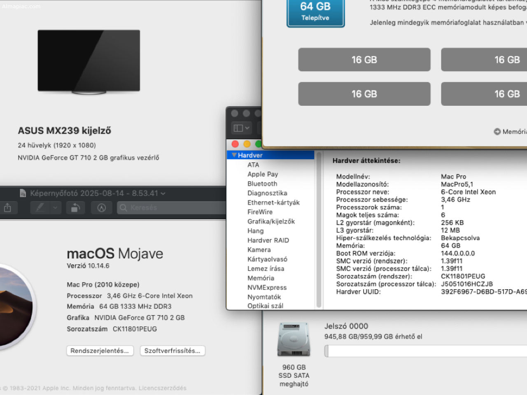
Task: Click the Share icon in Preview toolbar
Action: coord(7,208)
